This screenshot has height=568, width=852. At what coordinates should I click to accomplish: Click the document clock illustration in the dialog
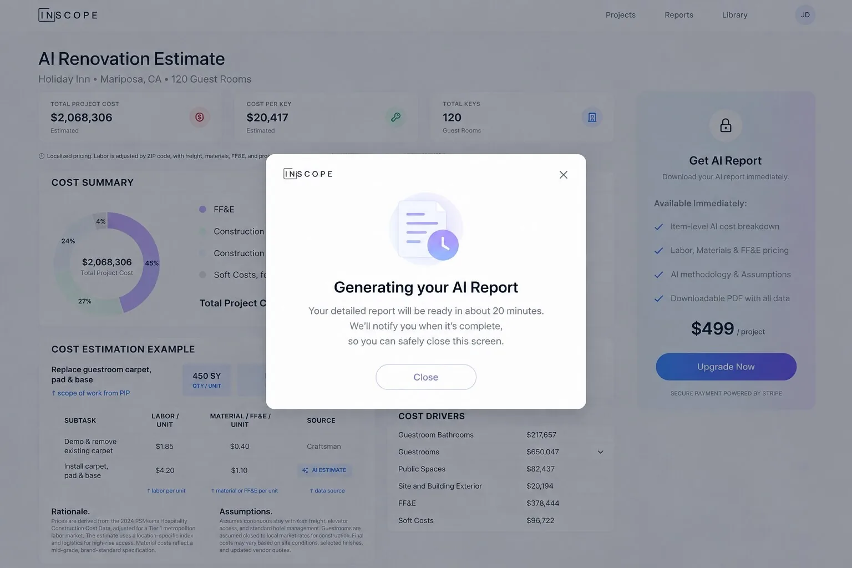(426, 229)
